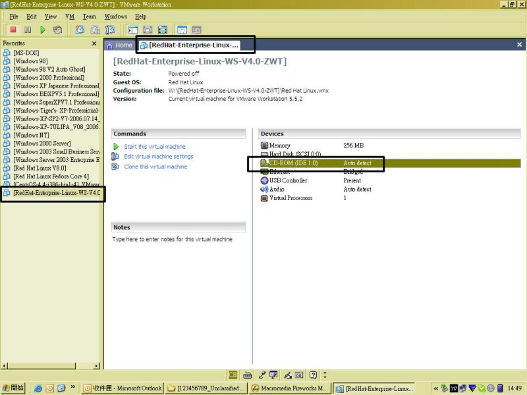Click Edit virtual machine settings

pyautogui.click(x=159, y=157)
